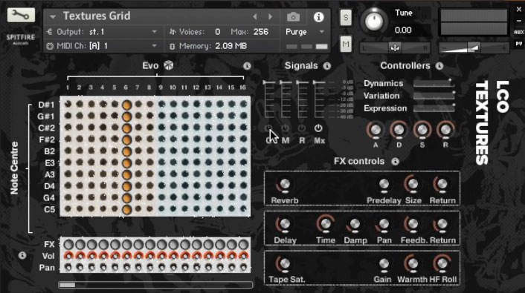Toggle power for Mx signal
Image resolution: width=525 pixels, height=293 pixels.
click(318, 128)
